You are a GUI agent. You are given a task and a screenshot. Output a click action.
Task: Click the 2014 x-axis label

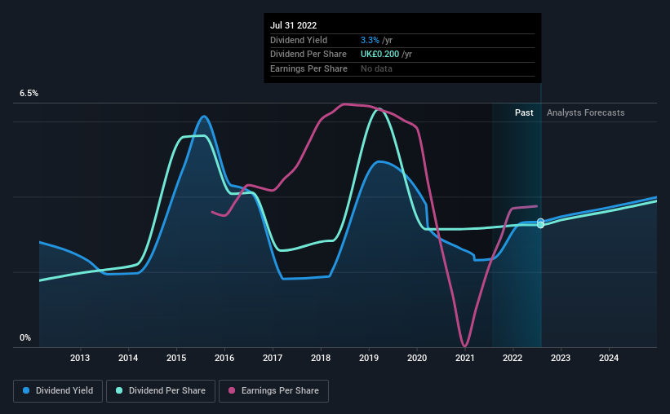click(x=128, y=358)
